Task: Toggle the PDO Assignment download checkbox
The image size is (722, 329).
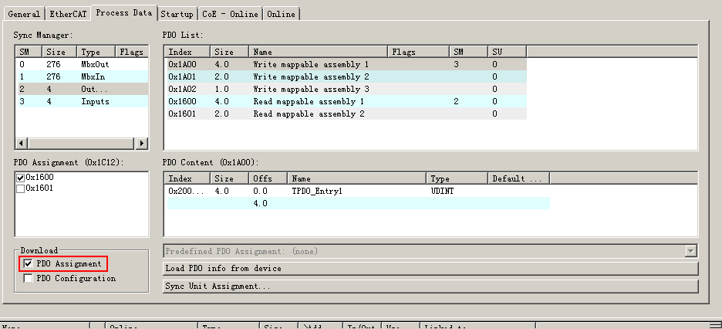Action: tap(29, 264)
